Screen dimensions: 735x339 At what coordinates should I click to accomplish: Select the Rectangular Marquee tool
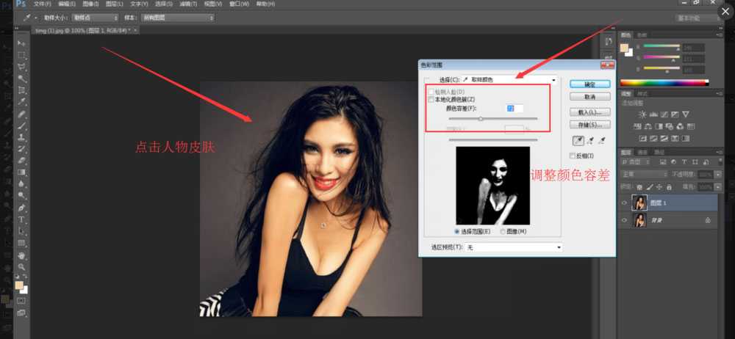click(x=22, y=55)
